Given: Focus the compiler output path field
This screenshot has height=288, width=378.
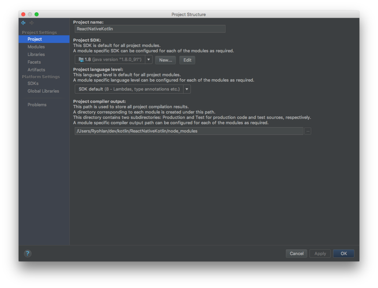Looking at the screenshot, I should (189, 131).
